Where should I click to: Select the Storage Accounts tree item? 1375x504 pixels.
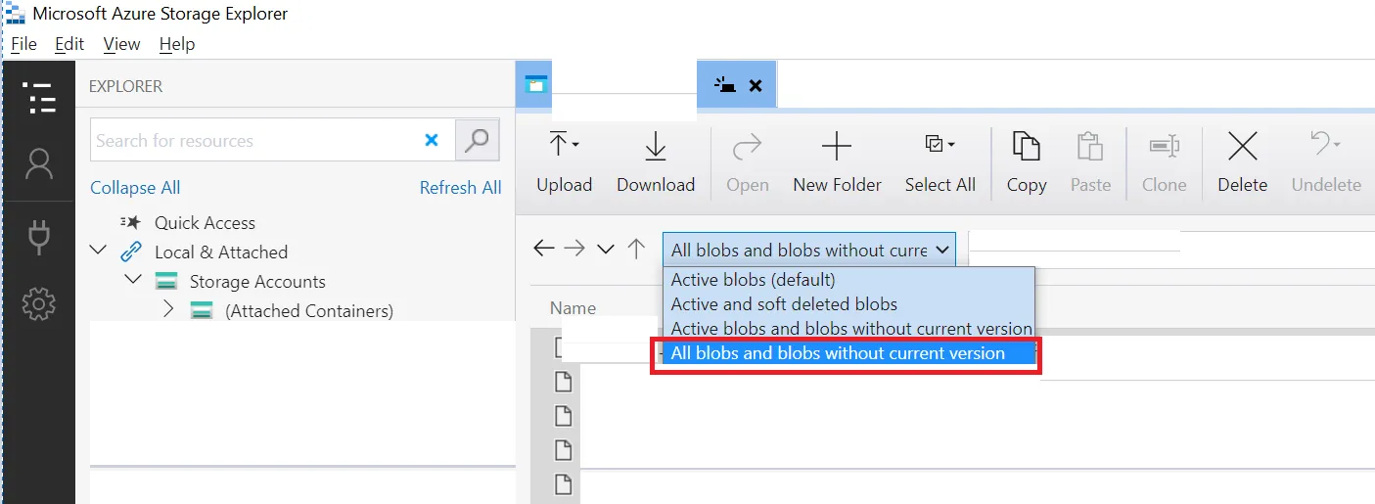click(x=257, y=282)
